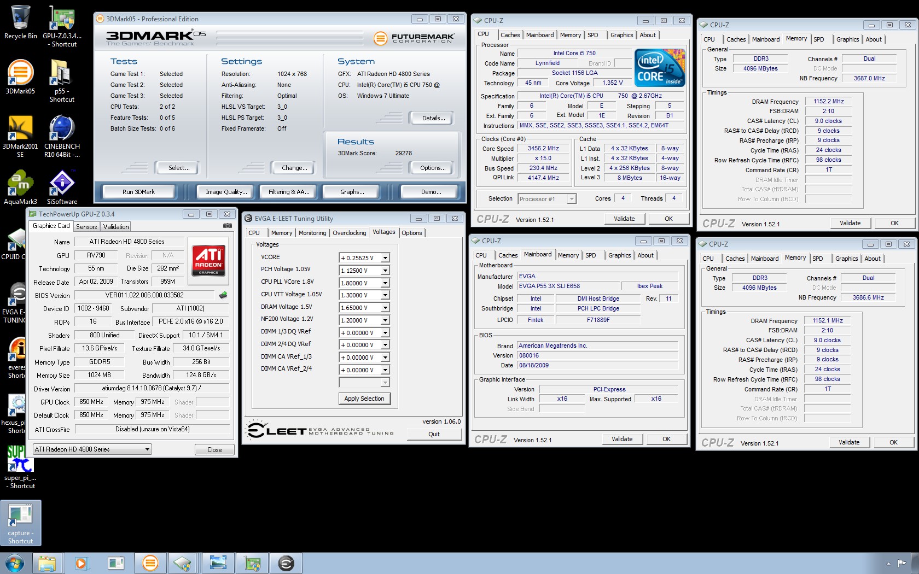The height and width of the screenshot is (574, 919).
Task: Click the Driver Version field in GPU-Z
Action: coord(152,389)
